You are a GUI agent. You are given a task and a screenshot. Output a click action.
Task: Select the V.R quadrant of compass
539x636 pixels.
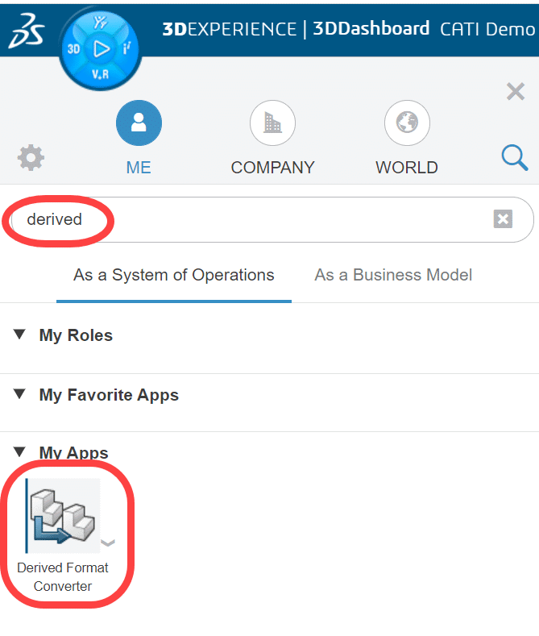point(100,74)
